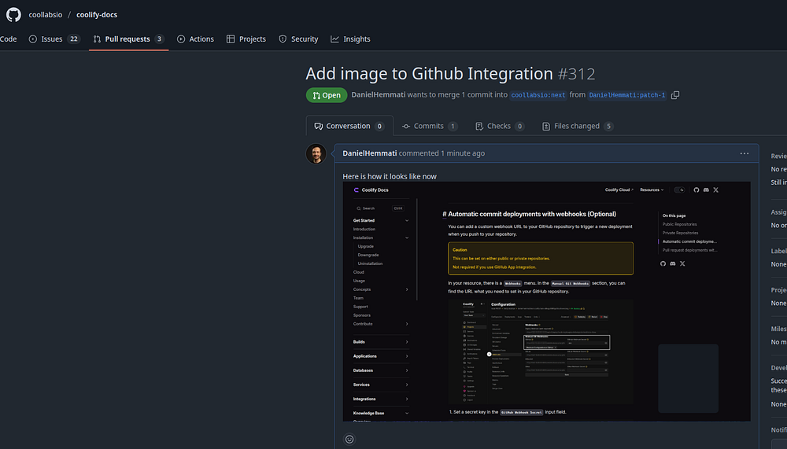Viewport: 787px width, 449px height.
Task: Copy the head branch name icon
Action: pyautogui.click(x=675, y=95)
